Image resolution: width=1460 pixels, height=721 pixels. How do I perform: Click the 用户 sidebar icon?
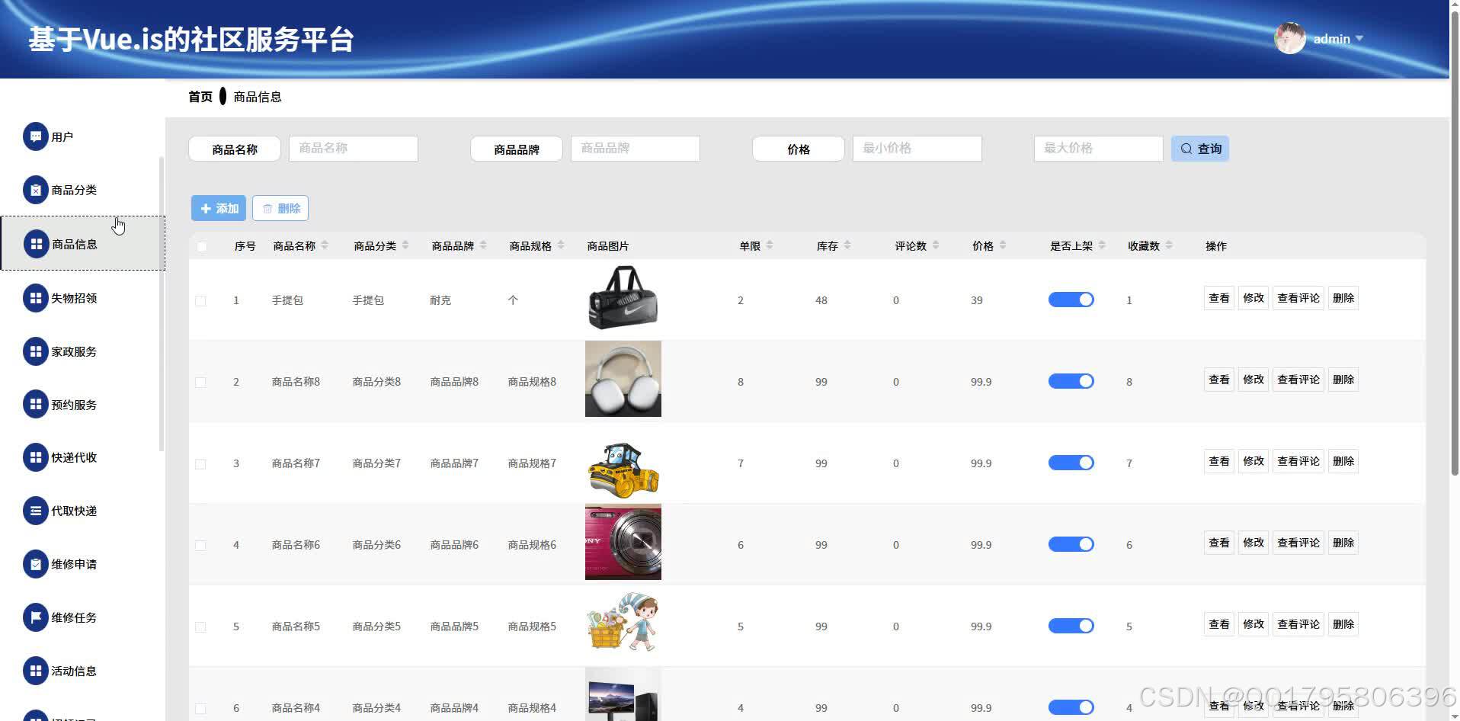(x=35, y=136)
